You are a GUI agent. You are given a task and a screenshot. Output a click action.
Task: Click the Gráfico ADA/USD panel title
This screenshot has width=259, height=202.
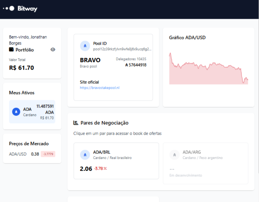pyautogui.click(x=187, y=38)
